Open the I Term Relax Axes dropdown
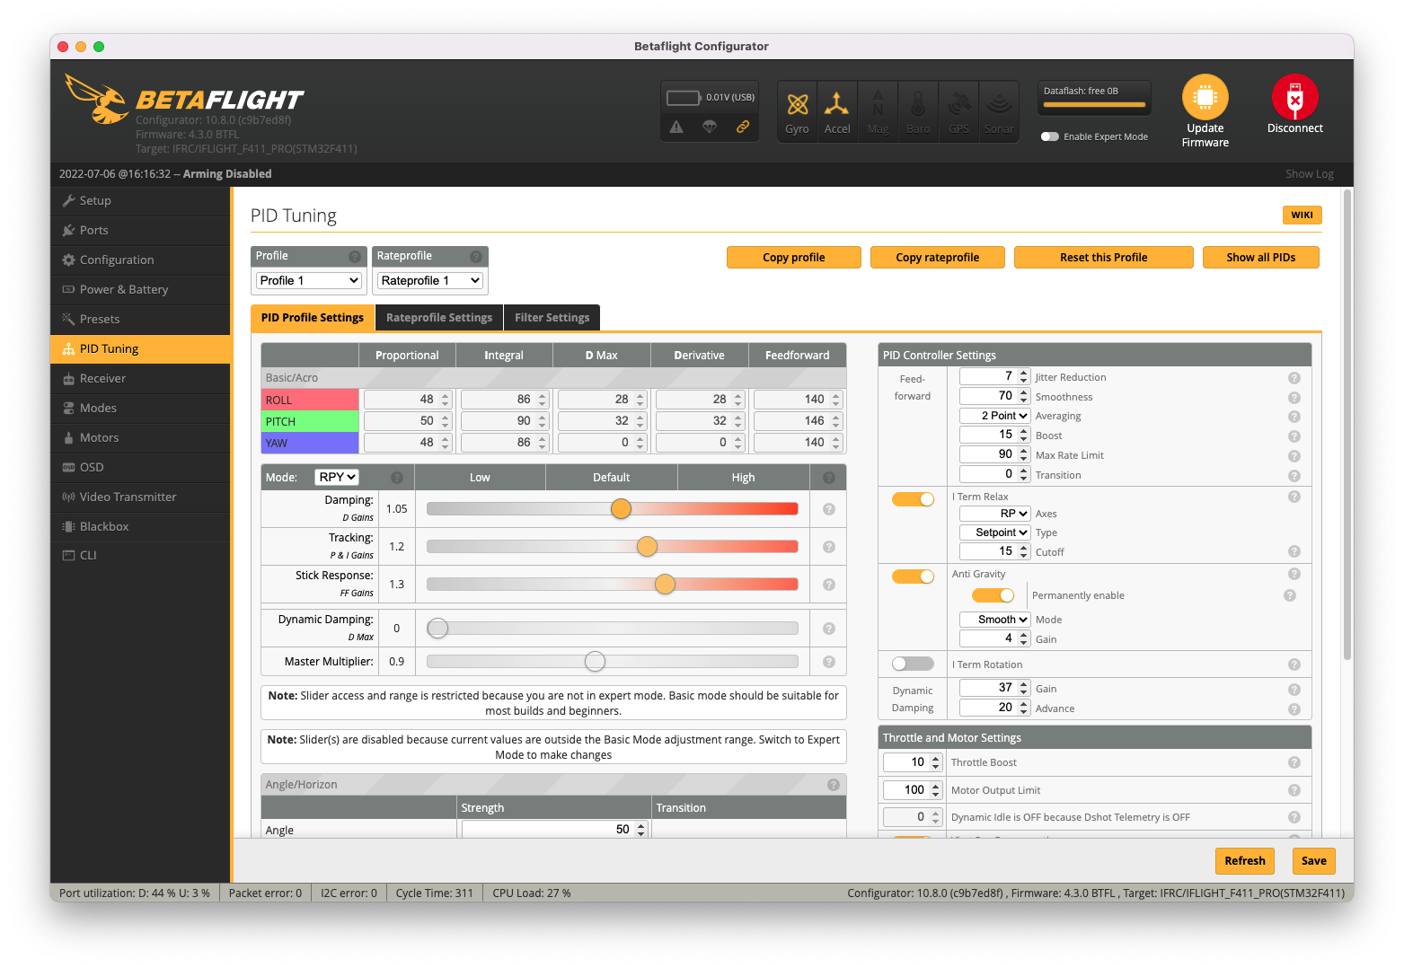1404x968 pixels. [994, 514]
